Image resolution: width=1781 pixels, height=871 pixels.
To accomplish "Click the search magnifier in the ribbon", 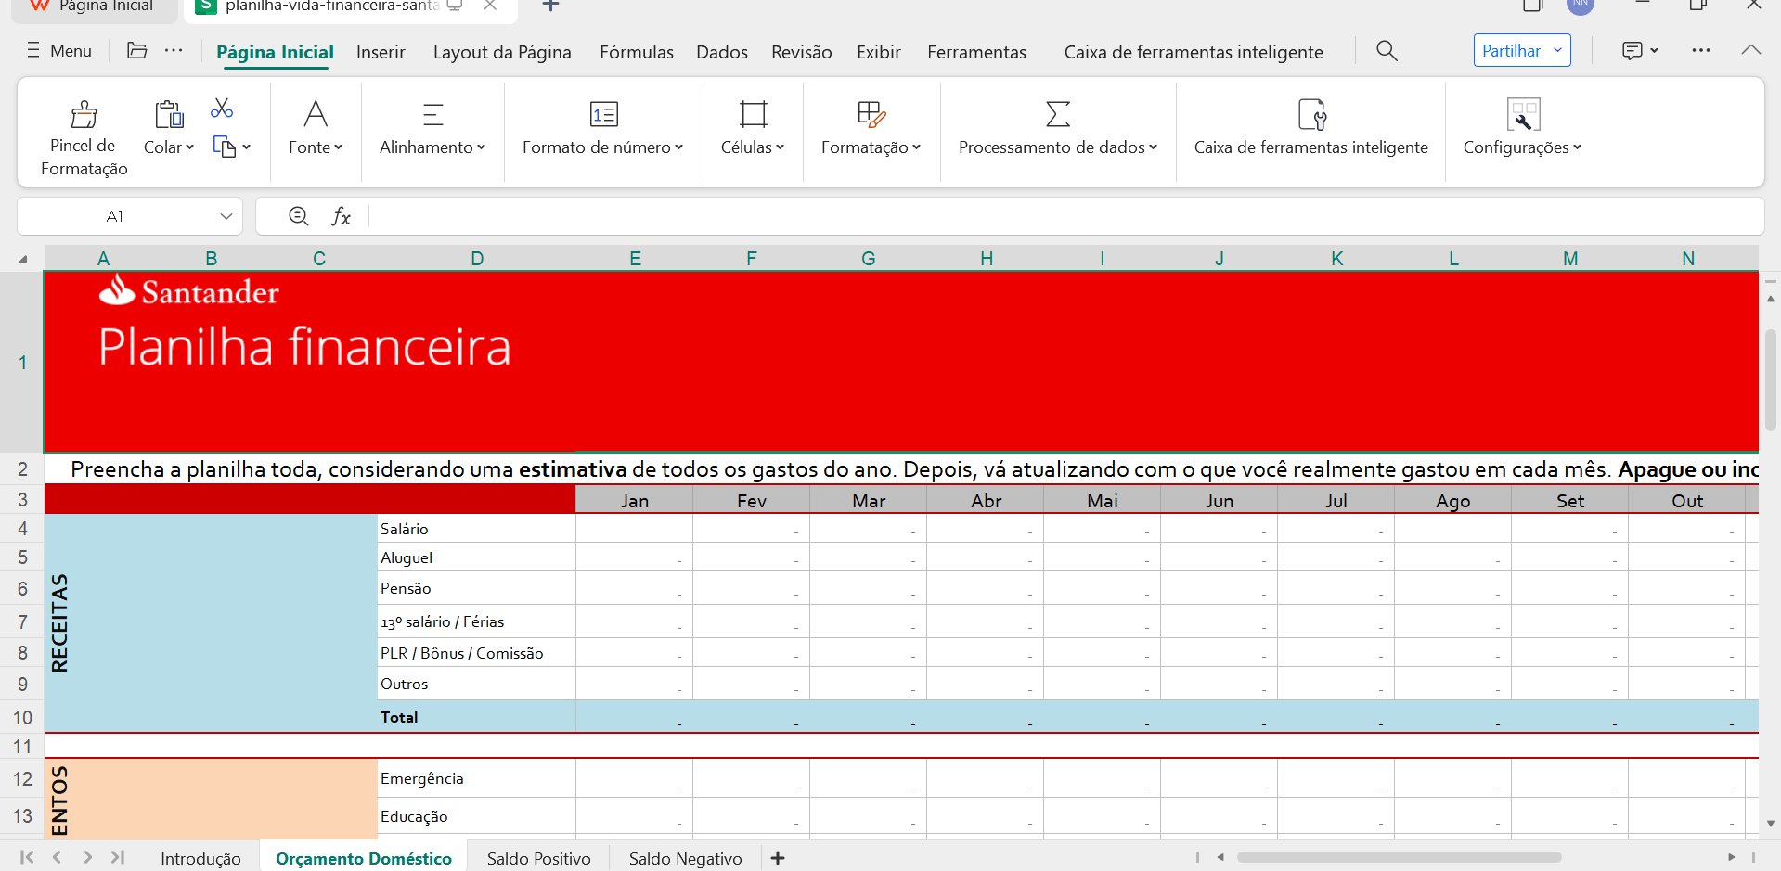I will [x=1386, y=51].
